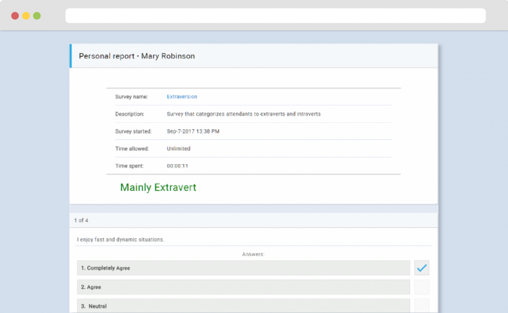Viewport: 508px width, 313px height.
Task: Check the Agree answer checkbox
Action: tap(422, 287)
